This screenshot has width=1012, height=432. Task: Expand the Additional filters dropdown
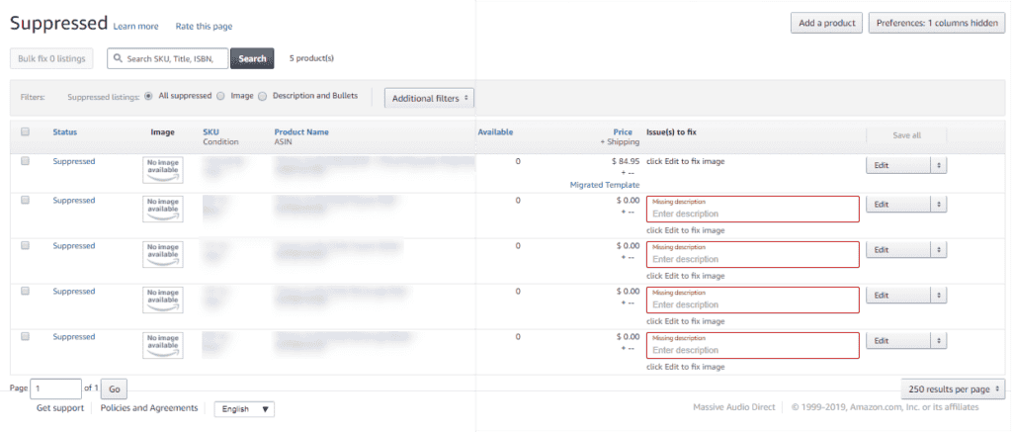(429, 98)
